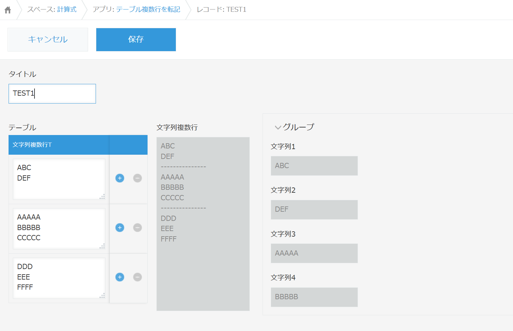Click the disabled 文字列複数行 text area
This screenshot has height=331, width=513.
203,224
